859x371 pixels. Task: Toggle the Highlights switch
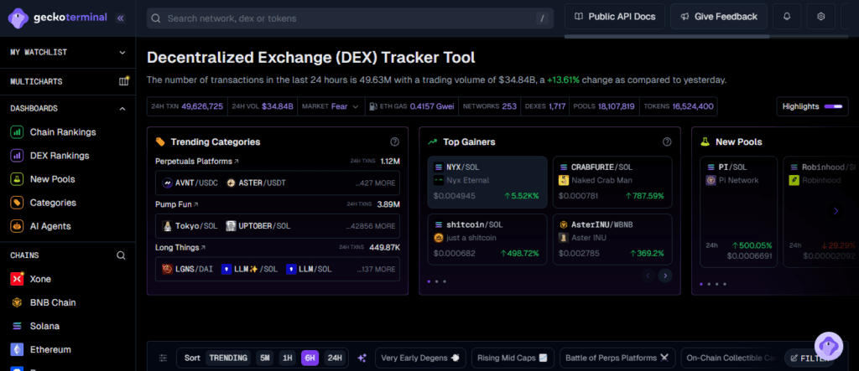835,106
